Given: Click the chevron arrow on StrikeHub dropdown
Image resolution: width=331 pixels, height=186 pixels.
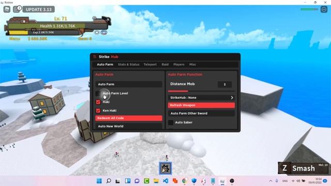Looking at the screenshot, I should click(232, 98).
